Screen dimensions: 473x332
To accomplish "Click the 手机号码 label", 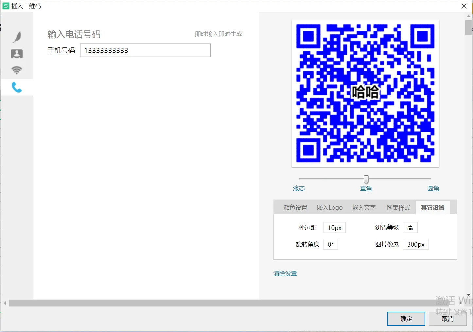I will [x=61, y=50].
